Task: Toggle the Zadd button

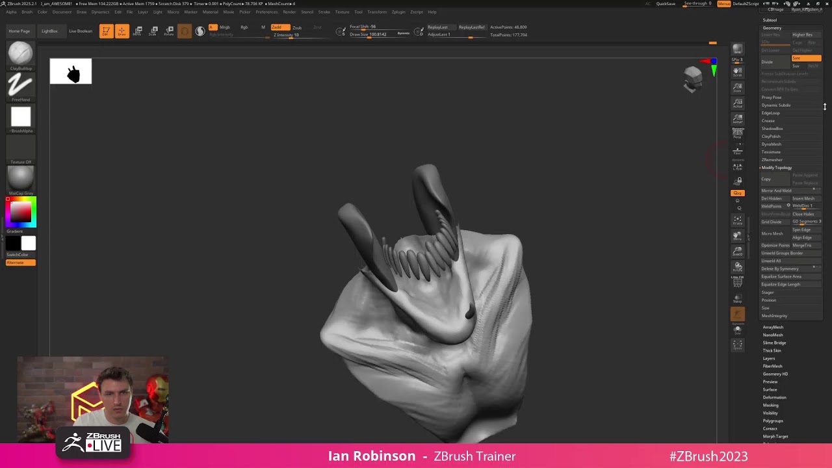Action: [280, 27]
